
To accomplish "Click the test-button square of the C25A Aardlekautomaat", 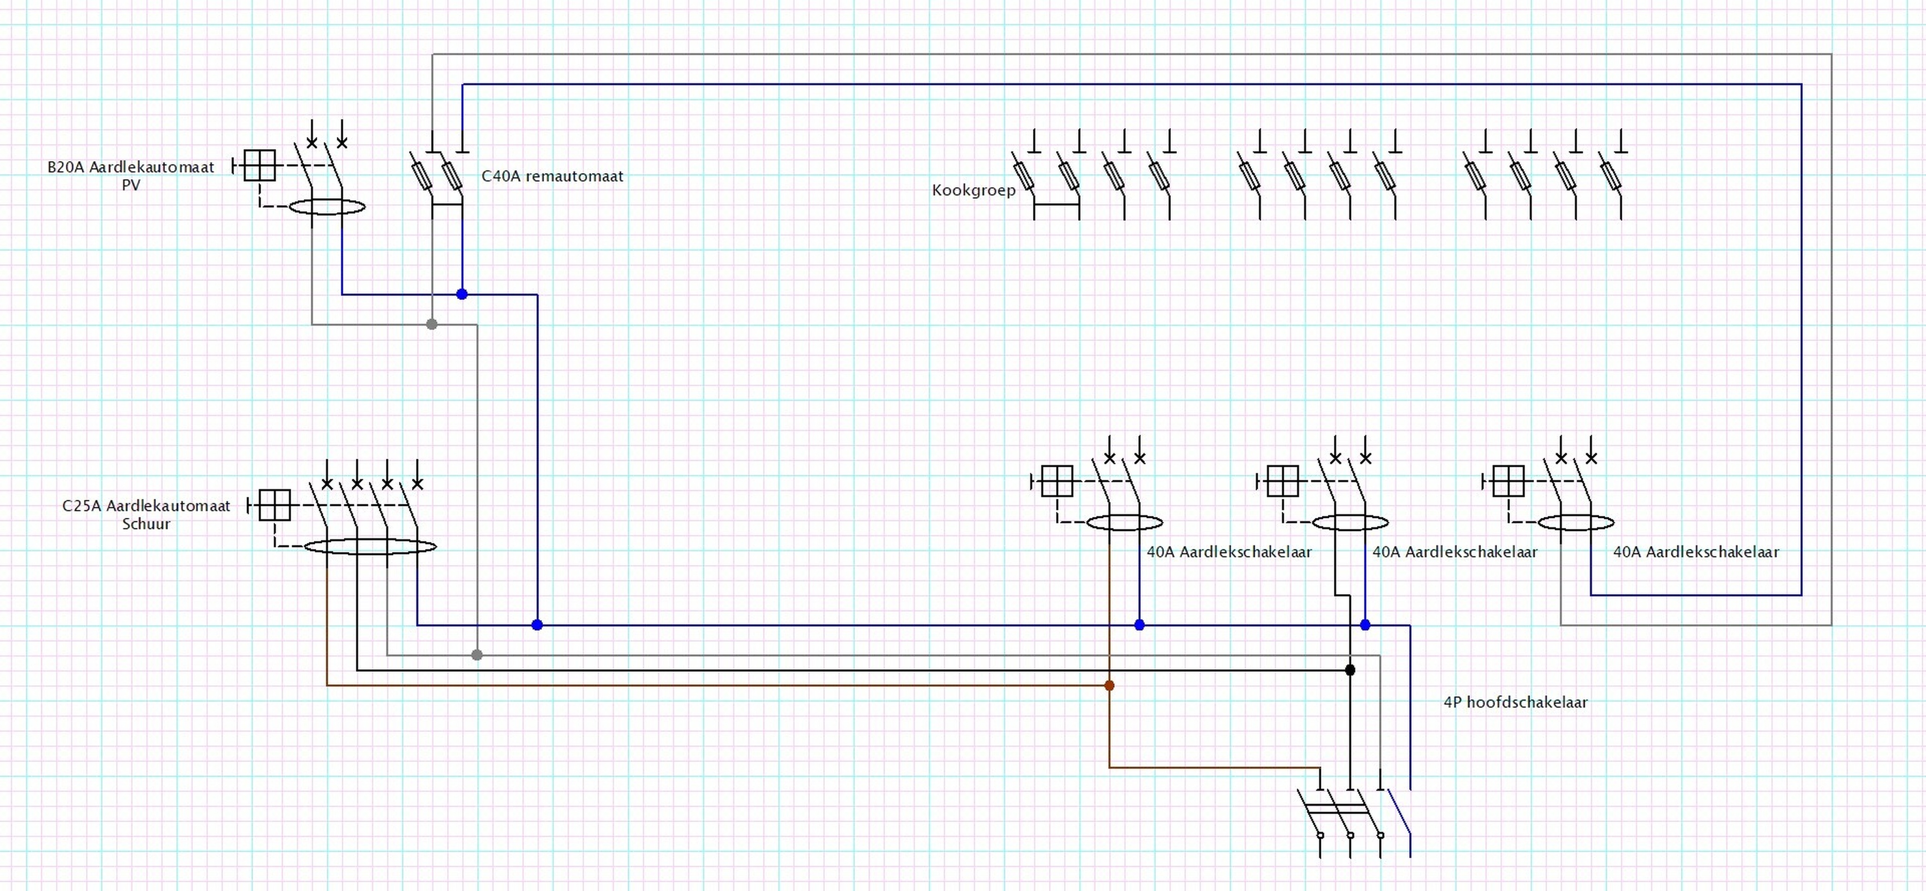I will coord(274,505).
